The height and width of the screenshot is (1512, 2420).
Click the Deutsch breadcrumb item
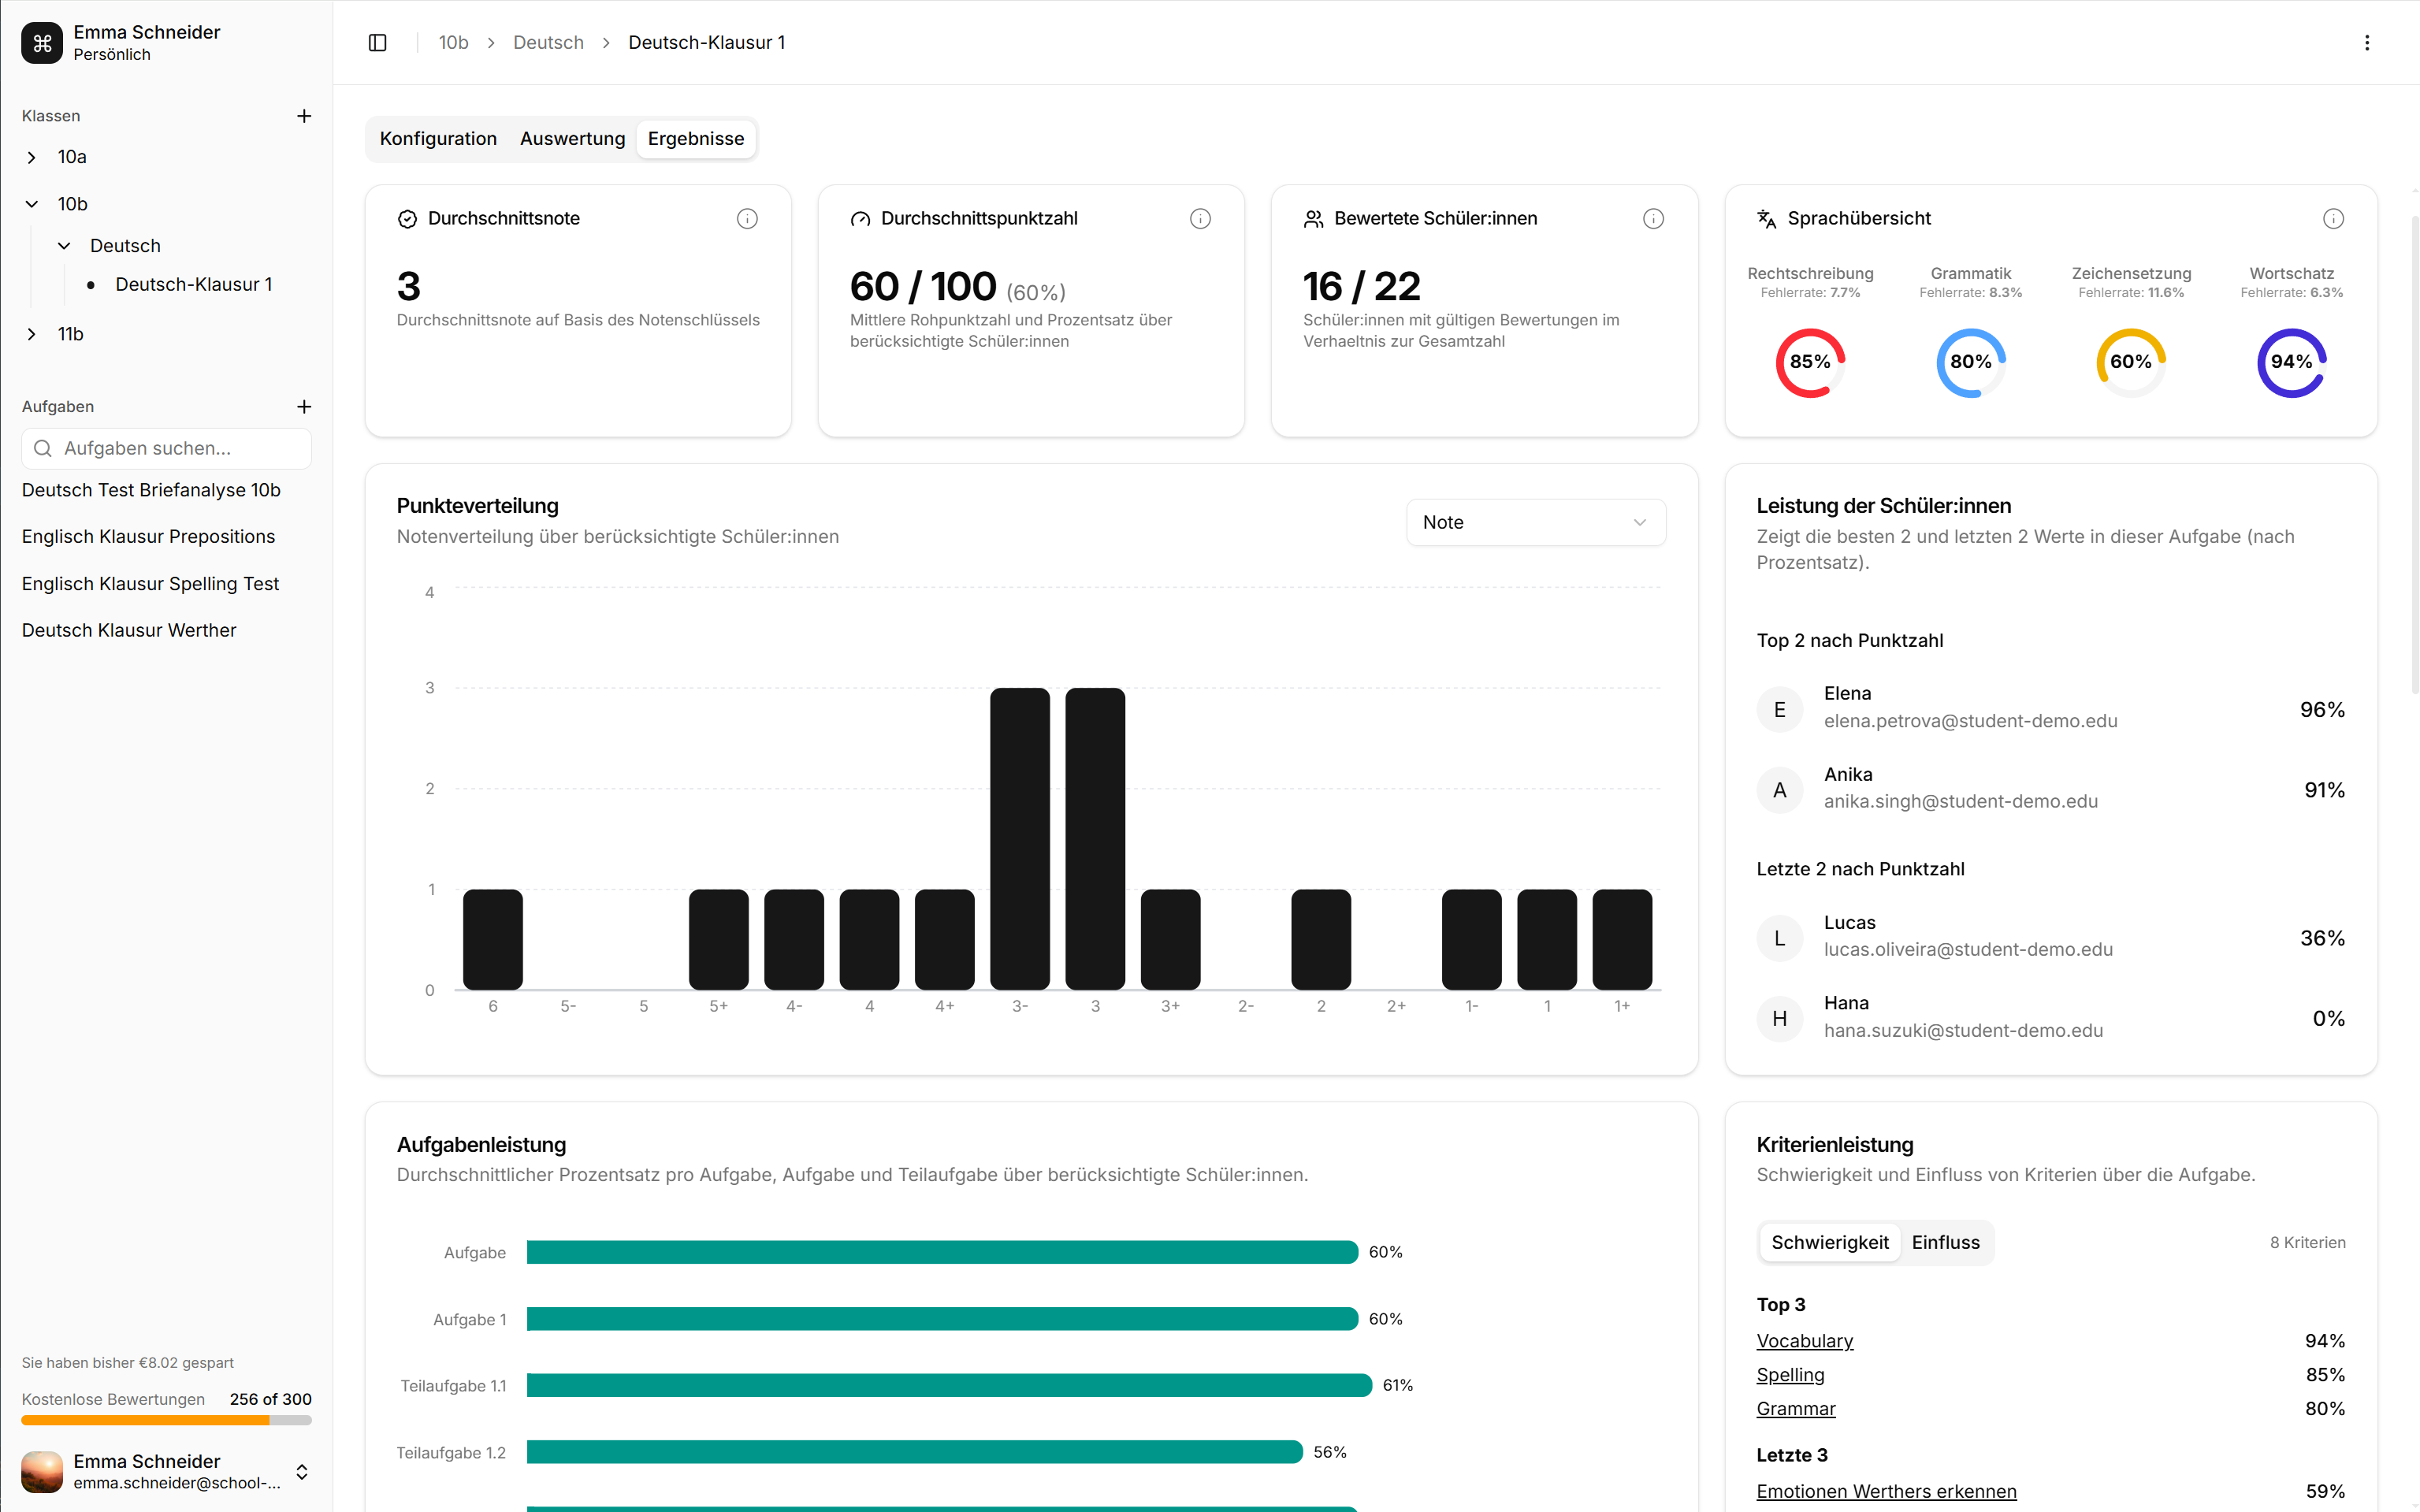click(548, 42)
